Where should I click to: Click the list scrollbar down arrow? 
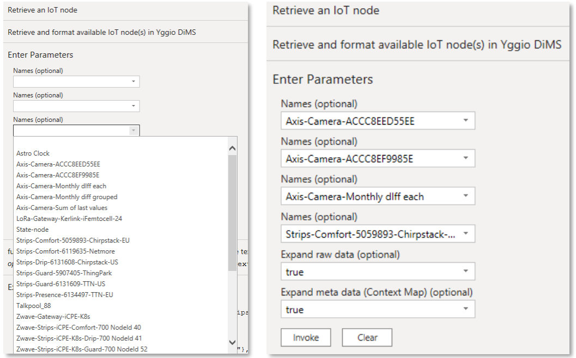(232, 342)
